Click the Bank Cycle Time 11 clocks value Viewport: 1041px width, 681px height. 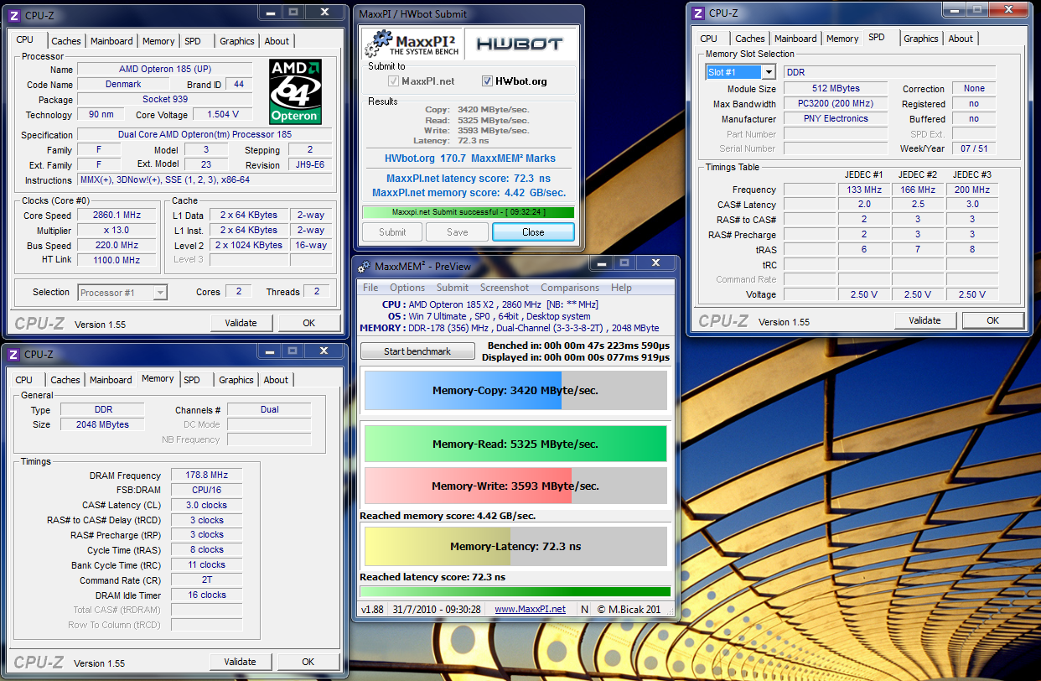click(206, 564)
